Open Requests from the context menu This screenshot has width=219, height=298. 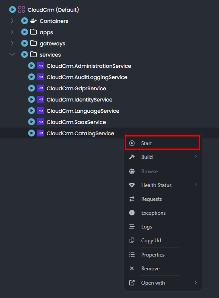163,199
